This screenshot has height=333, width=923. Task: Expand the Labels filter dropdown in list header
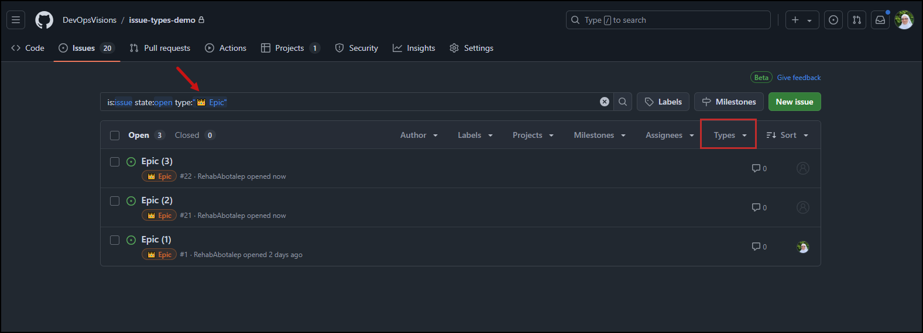coord(475,135)
